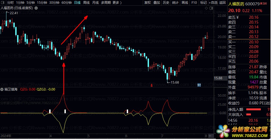Click the 净流入额 red bar

pos(254,109)
